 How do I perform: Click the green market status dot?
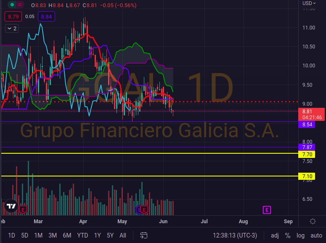(x=12, y=5)
